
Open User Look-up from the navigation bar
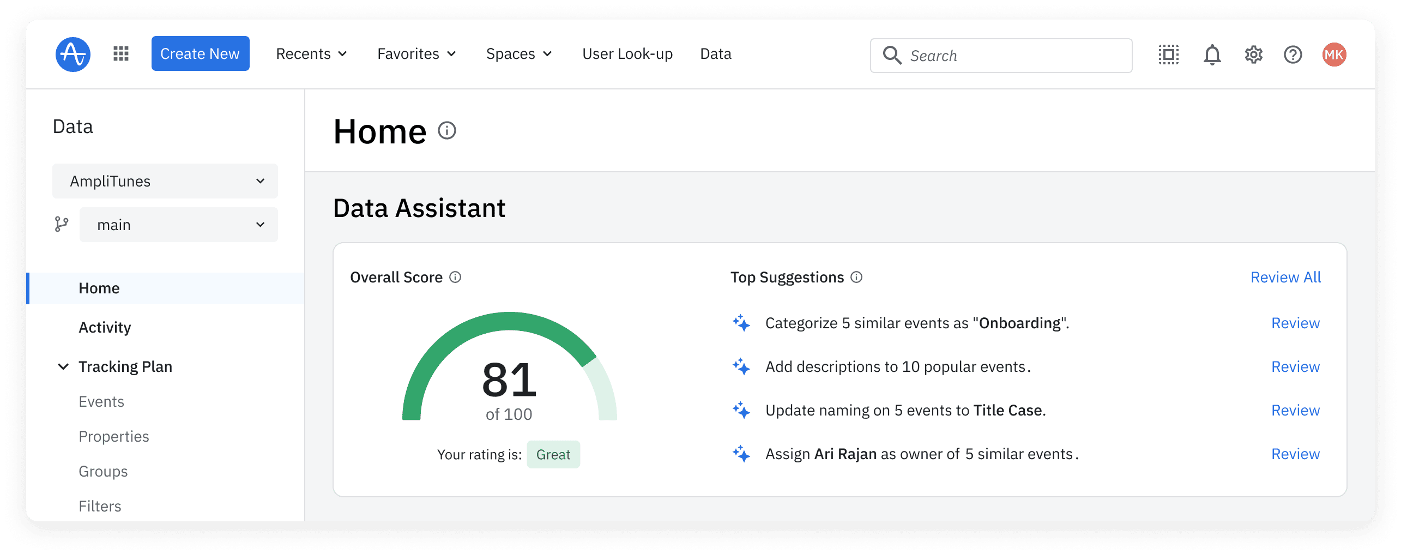point(627,53)
